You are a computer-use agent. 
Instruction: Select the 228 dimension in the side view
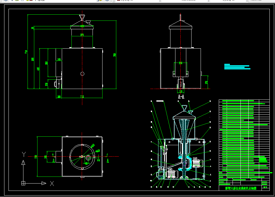click(180, 63)
